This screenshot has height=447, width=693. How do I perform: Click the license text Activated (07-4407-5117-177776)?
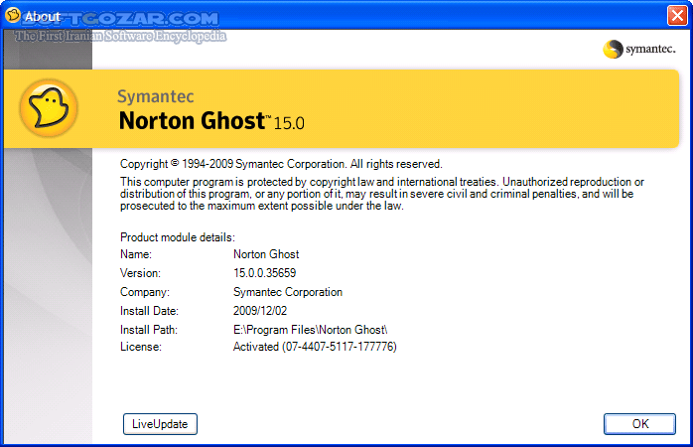coord(315,347)
